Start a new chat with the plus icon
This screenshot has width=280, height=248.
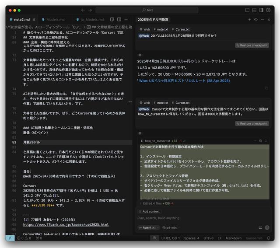click(249, 20)
